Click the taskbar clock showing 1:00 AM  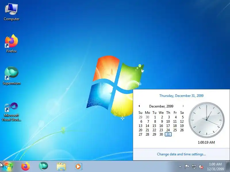(x=215, y=167)
